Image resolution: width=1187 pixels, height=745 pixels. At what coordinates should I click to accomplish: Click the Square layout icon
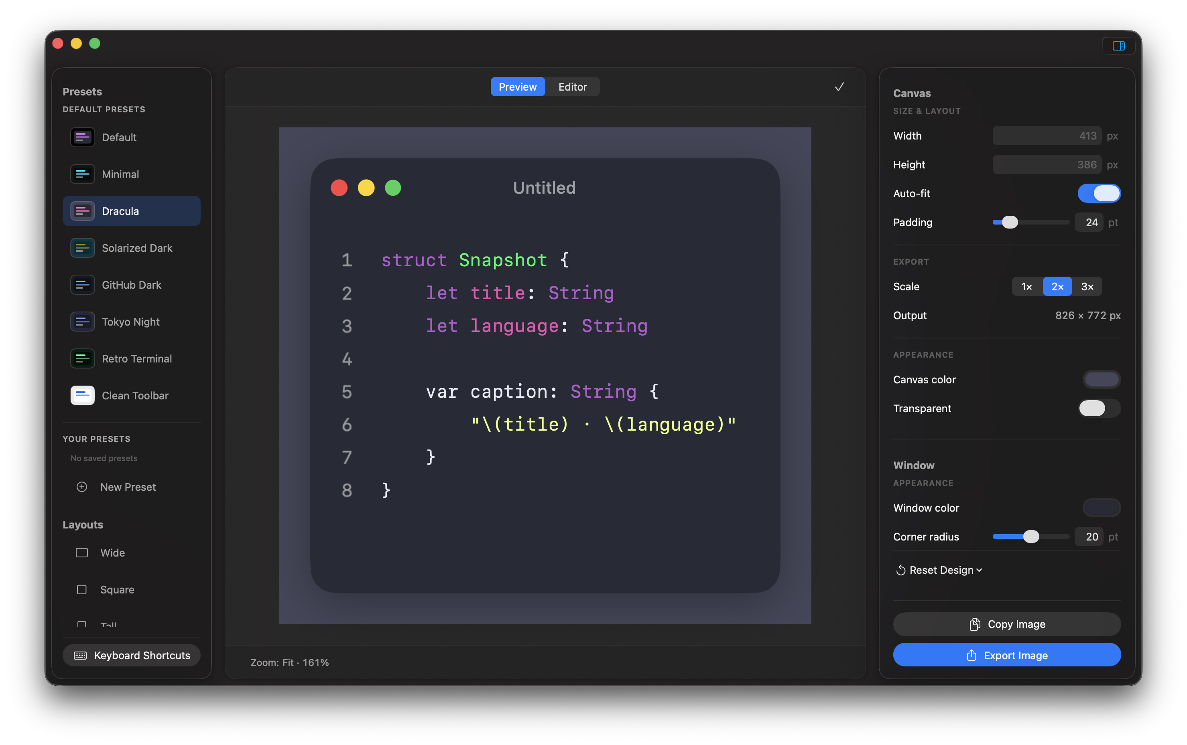coord(82,589)
